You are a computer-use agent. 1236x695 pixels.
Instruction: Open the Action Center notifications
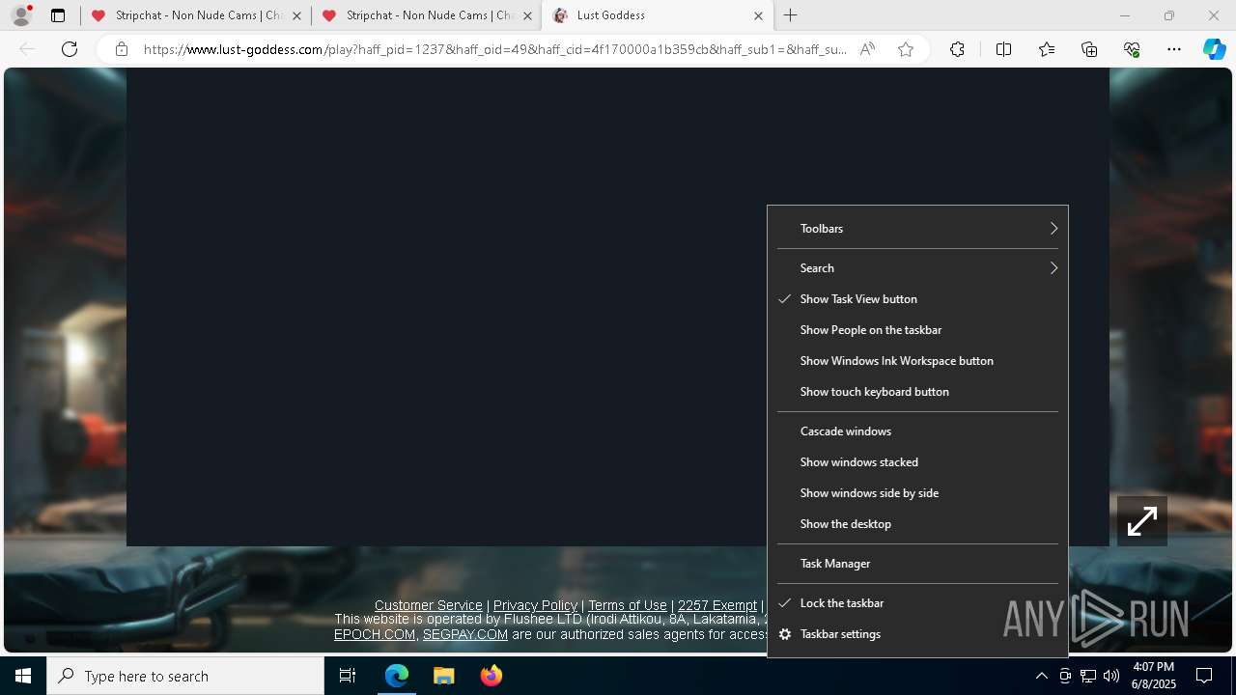pyautogui.click(x=1204, y=676)
